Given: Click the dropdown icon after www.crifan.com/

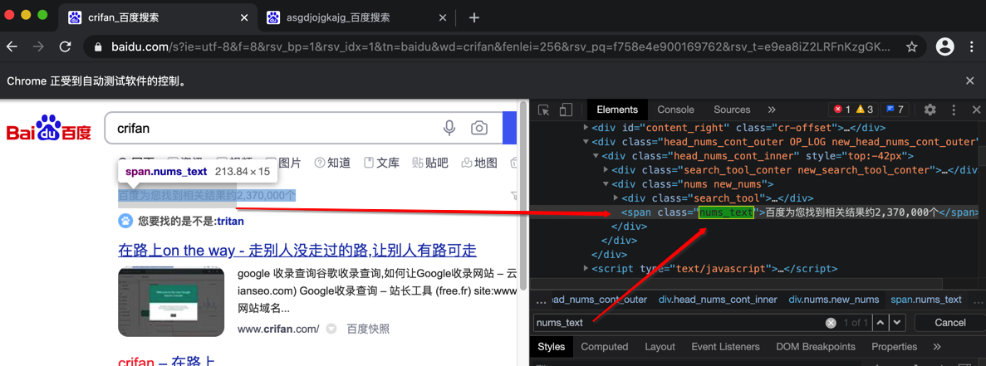Looking at the screenshot, I should point(331,329).
